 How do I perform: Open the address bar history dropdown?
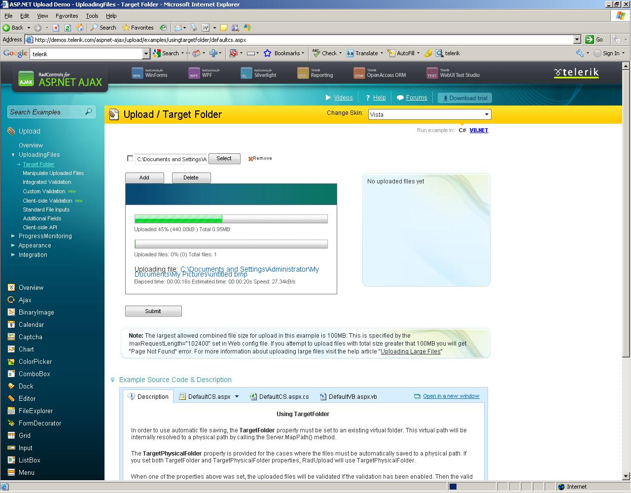577,39
